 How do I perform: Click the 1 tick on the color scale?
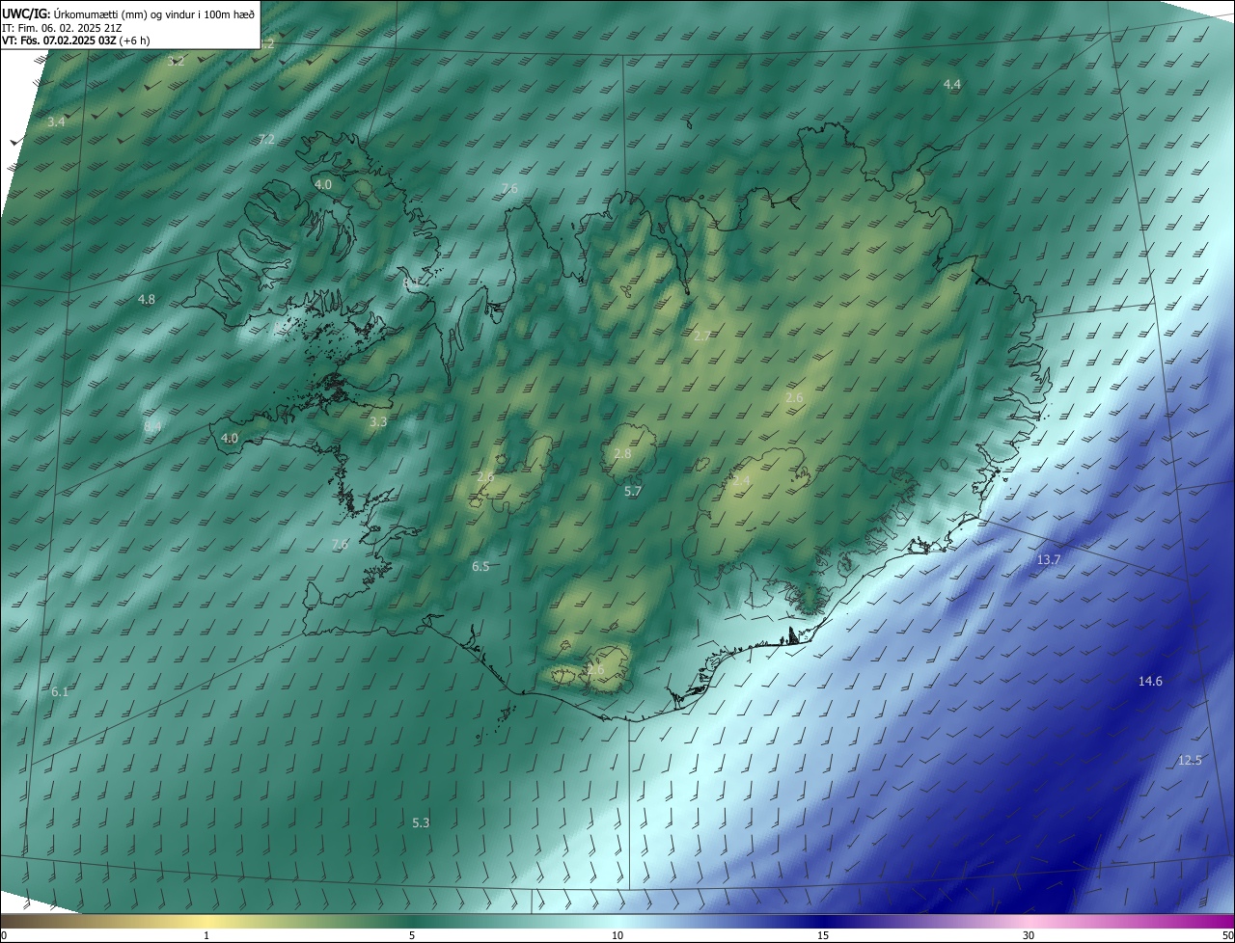206,935
